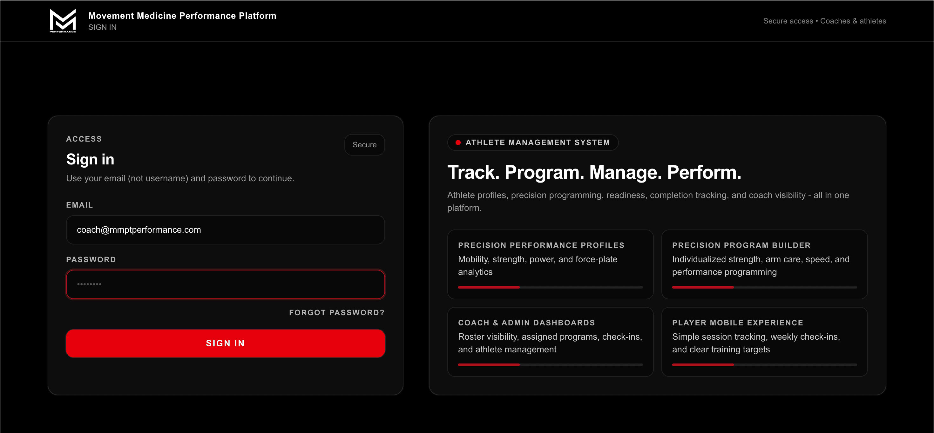This screenshot has height=433, width=934.
Task: Click the 'Track. Program. Manage. Perform.' headline
Action: pos(594,172)
